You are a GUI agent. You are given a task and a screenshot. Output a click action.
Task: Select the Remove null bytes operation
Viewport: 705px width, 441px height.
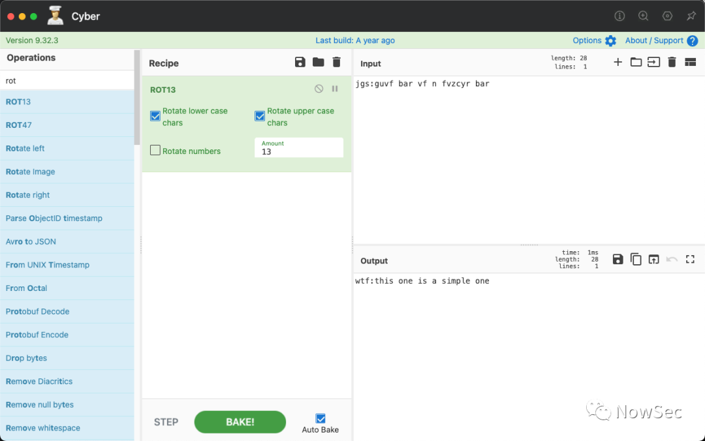(x=67, y=404)
